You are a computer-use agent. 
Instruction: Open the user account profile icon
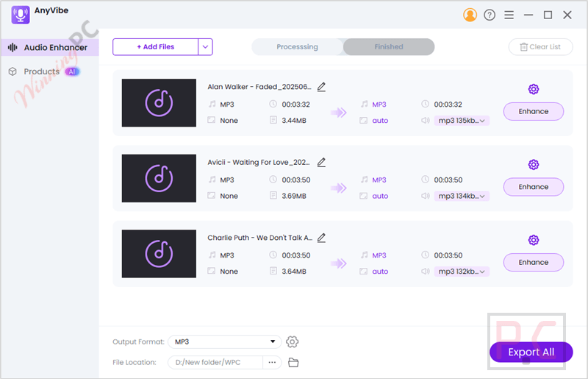(x=470, y=15)
